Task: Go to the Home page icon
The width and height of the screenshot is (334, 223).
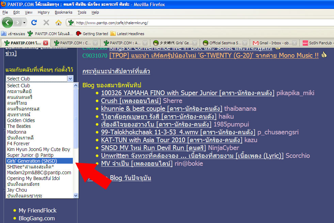Action: [58, 23]
